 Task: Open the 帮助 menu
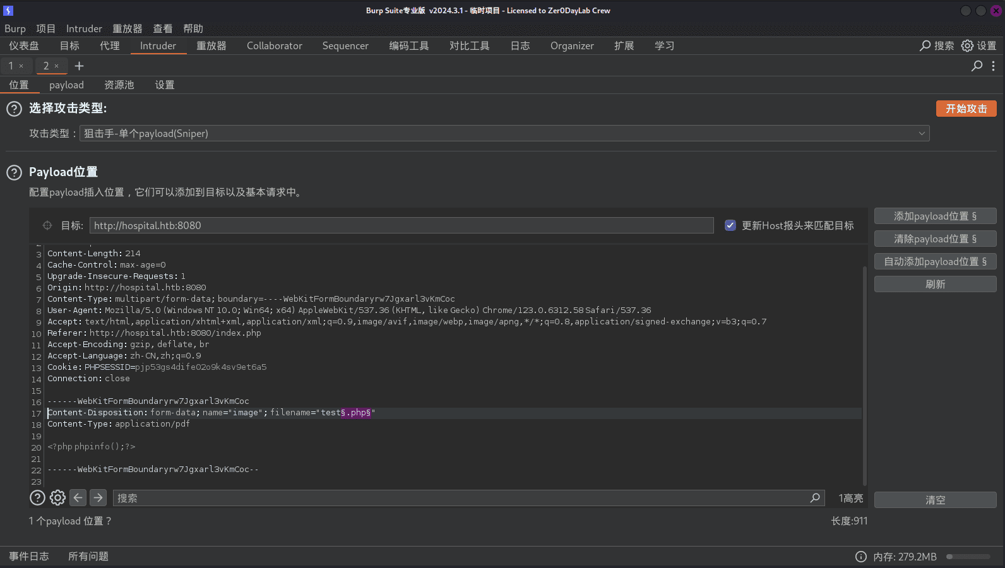click(193, 29)
